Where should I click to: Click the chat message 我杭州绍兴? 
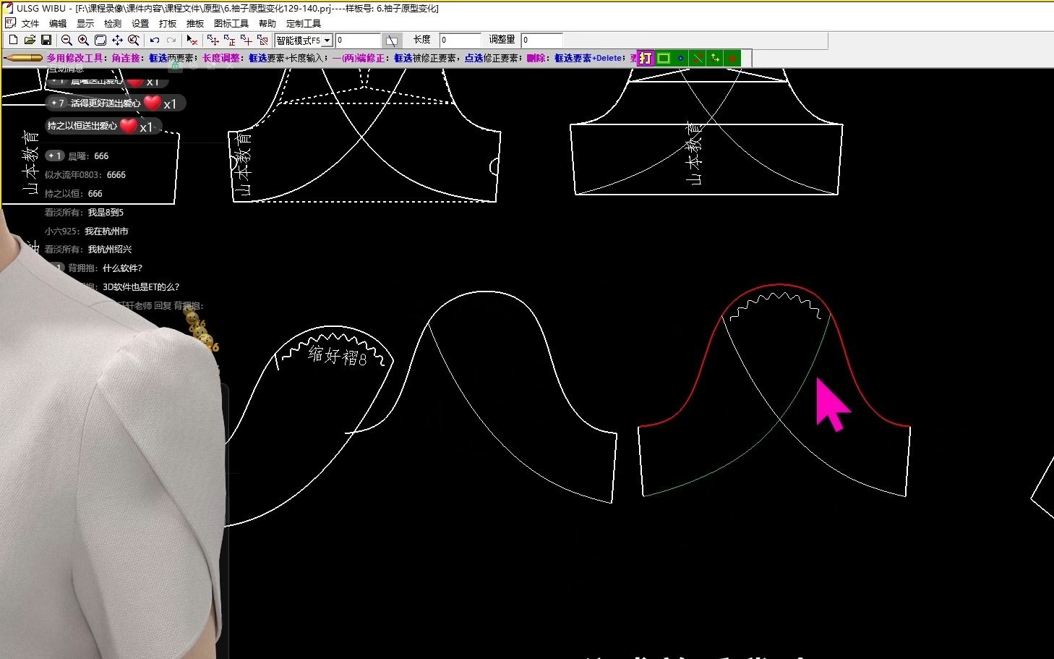[110, 249]
